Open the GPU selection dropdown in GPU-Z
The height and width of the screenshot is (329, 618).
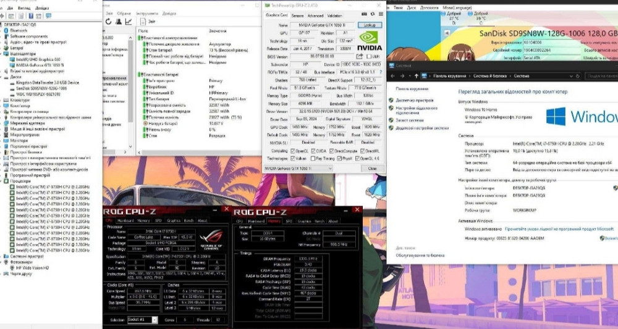(329, 169)
